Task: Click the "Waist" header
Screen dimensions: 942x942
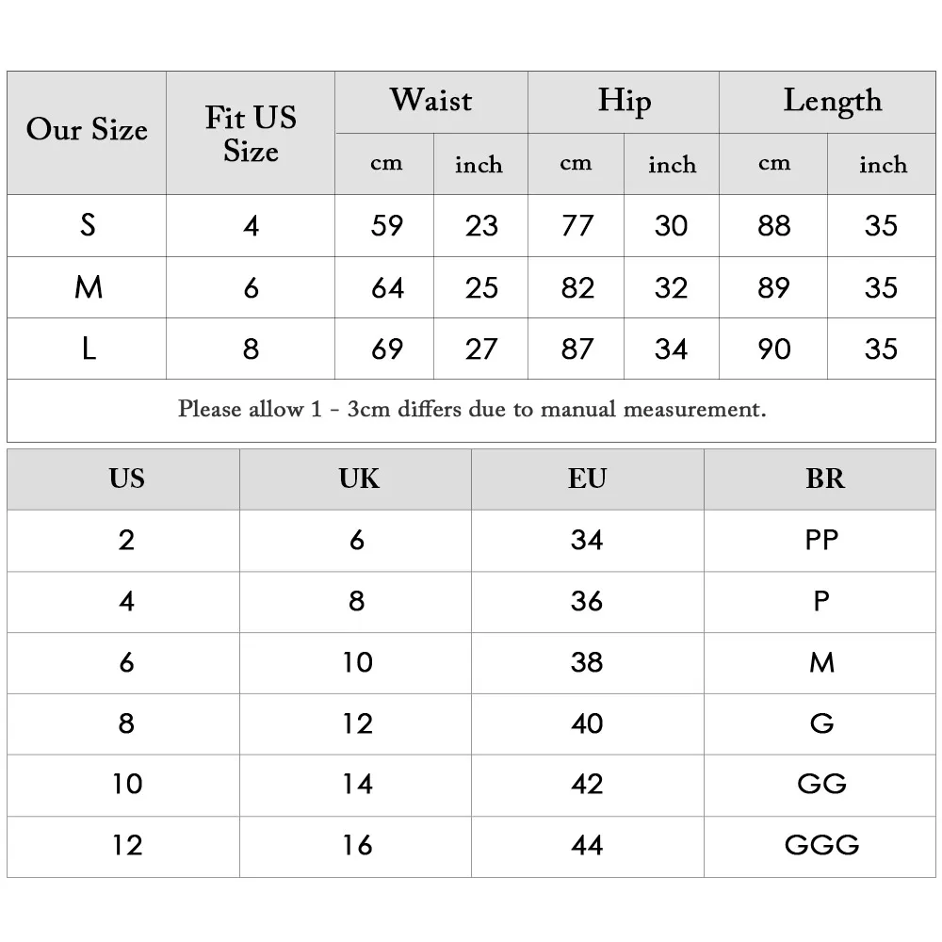Action: (x=430, y=102)
